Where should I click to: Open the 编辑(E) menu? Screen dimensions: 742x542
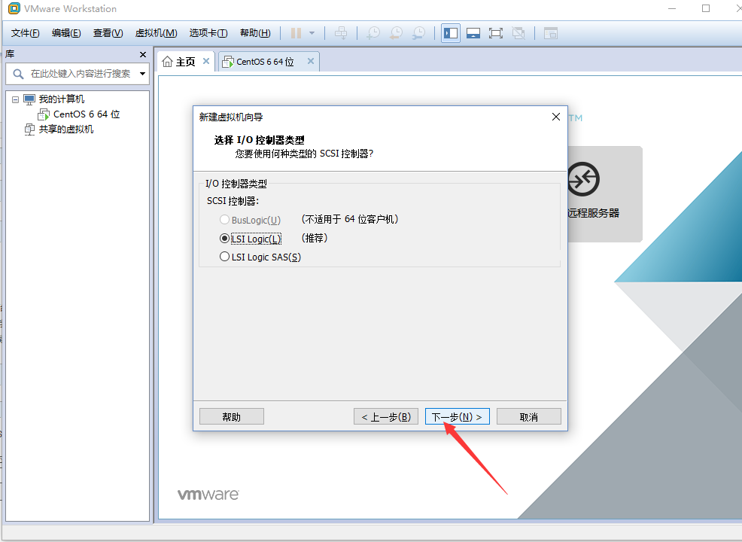point(66,33)
